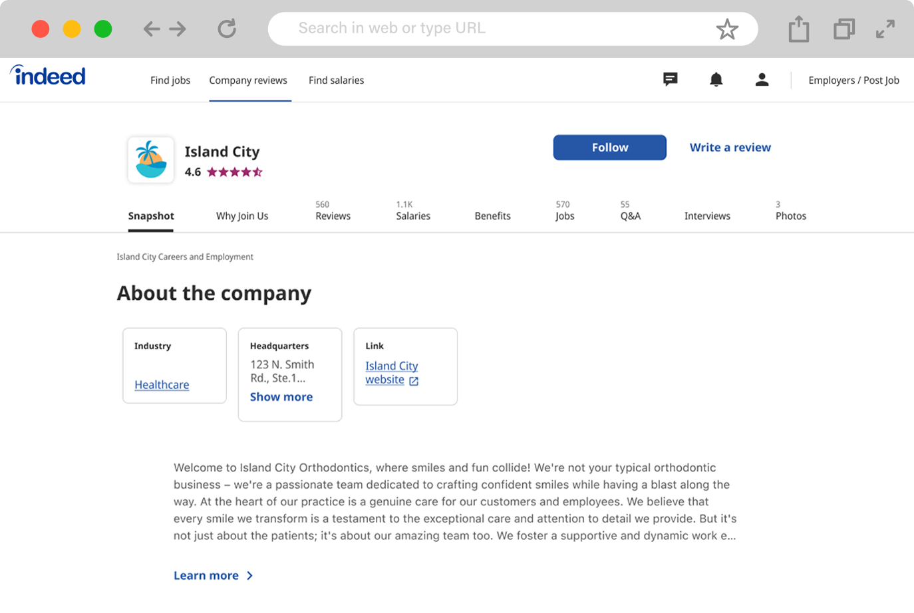
Task: Bookmark the page using the star icon
Action: tap(728, 29)
